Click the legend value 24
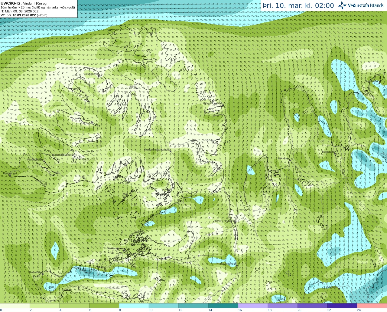387x312 pixels. [359, 310]
